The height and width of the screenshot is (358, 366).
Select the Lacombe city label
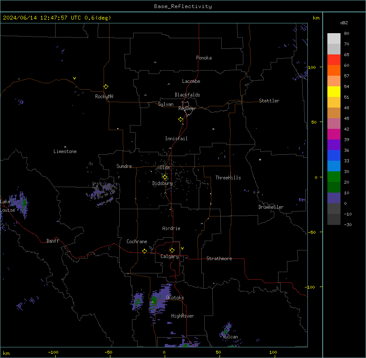pyautogui.click(x=191, y=81)
